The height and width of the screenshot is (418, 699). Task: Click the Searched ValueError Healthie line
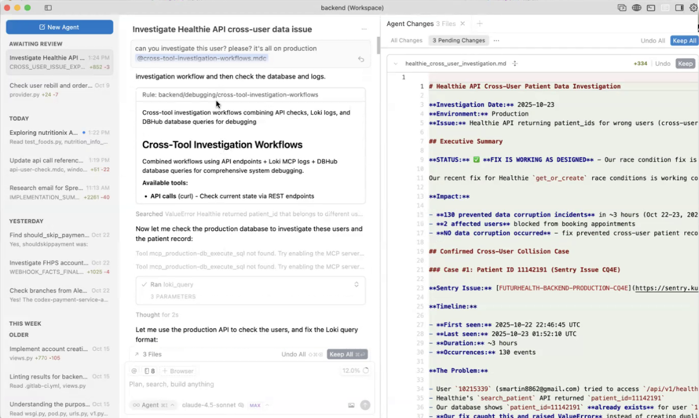coord(249,214)
